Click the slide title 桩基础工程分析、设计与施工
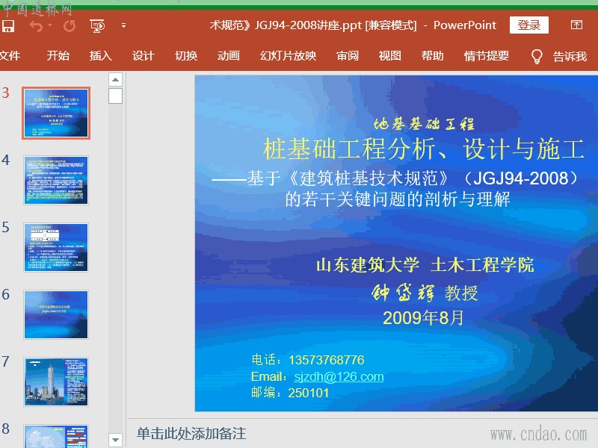598x448 pixels. (423, 149)
